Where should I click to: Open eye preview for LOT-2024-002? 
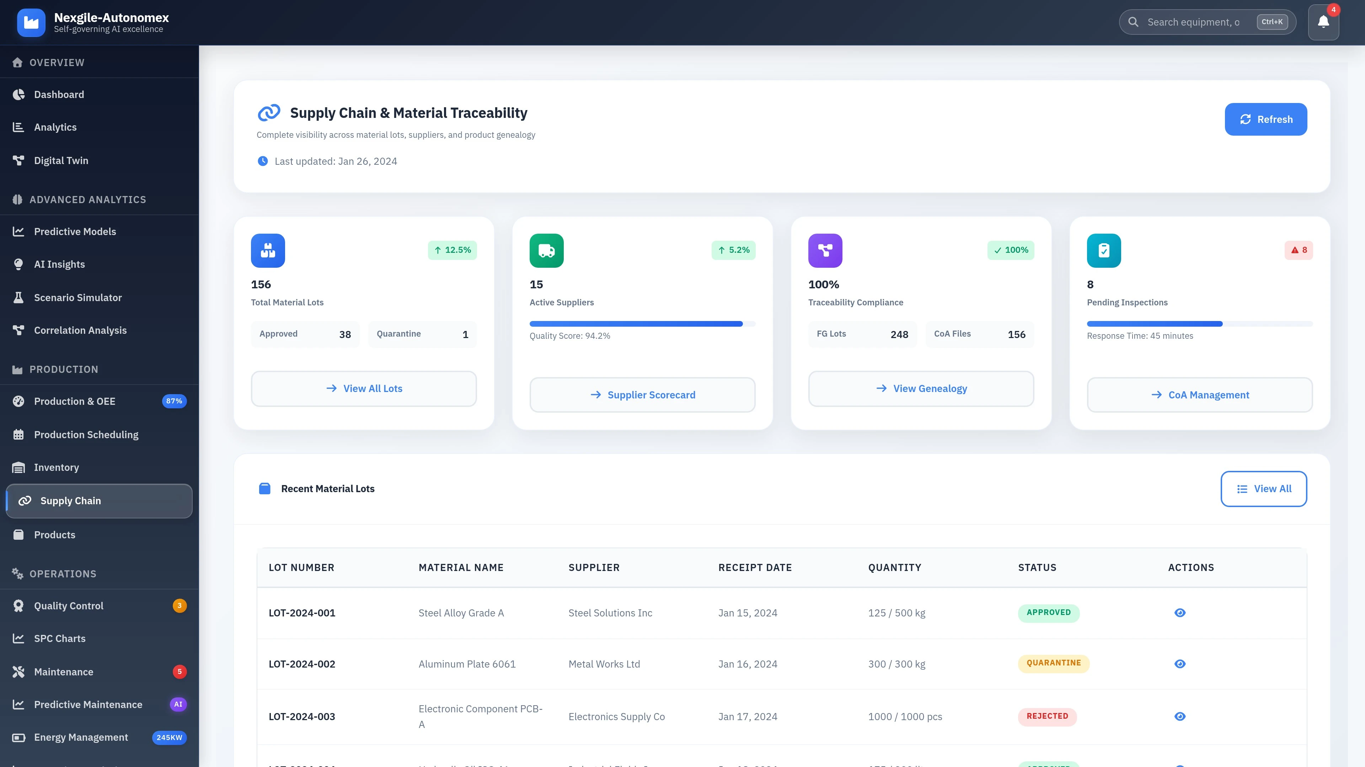[1180, 664]
